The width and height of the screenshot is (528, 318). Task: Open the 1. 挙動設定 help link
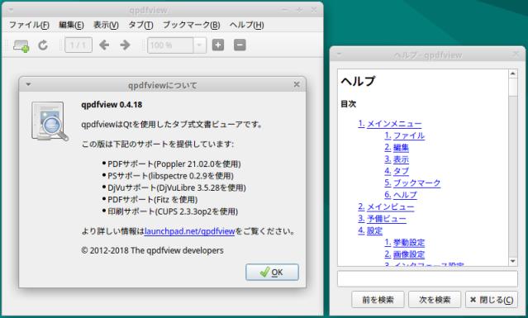[404, 242]
